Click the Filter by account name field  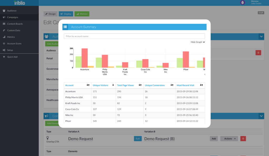point(134,36)
